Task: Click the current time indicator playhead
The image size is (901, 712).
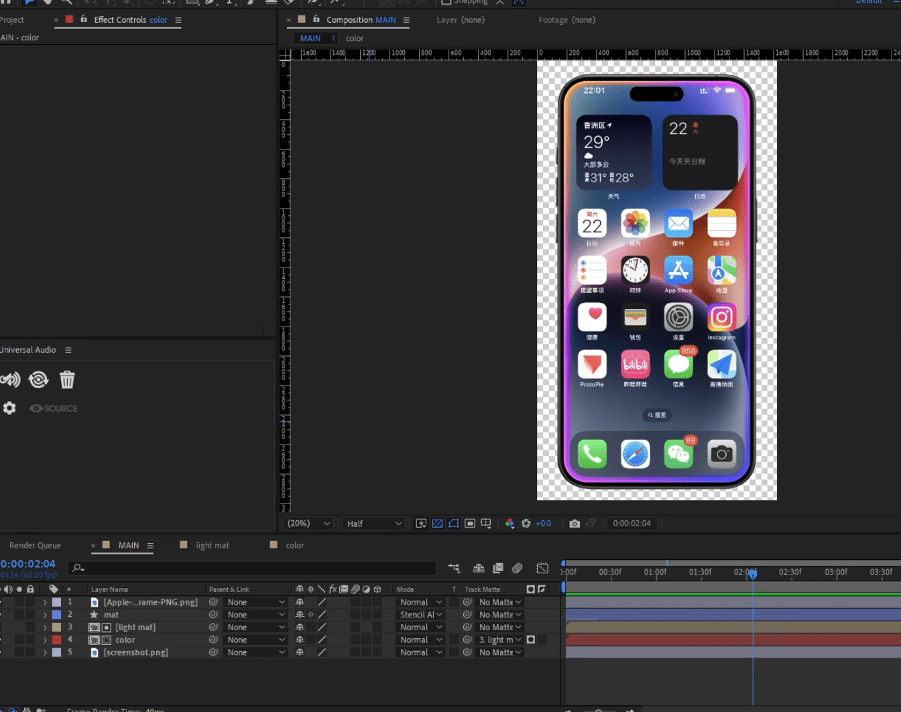Action: click(753, 574)
